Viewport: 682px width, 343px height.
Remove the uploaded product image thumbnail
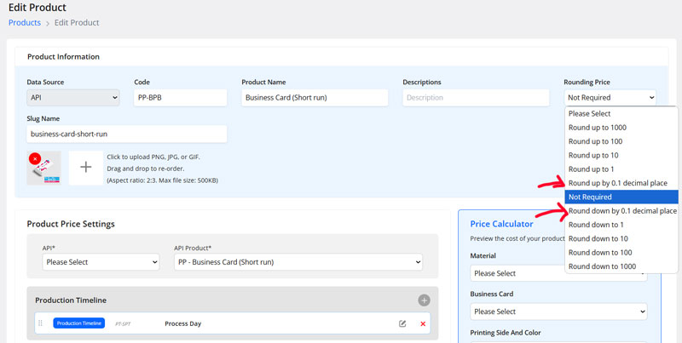click(x=34, y=158)
